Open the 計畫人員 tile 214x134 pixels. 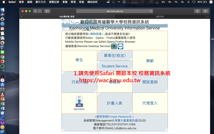click(x=115, y=103)
